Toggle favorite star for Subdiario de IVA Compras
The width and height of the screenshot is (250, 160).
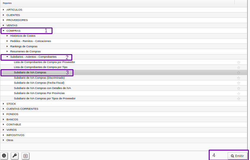(x=239, y=73)
